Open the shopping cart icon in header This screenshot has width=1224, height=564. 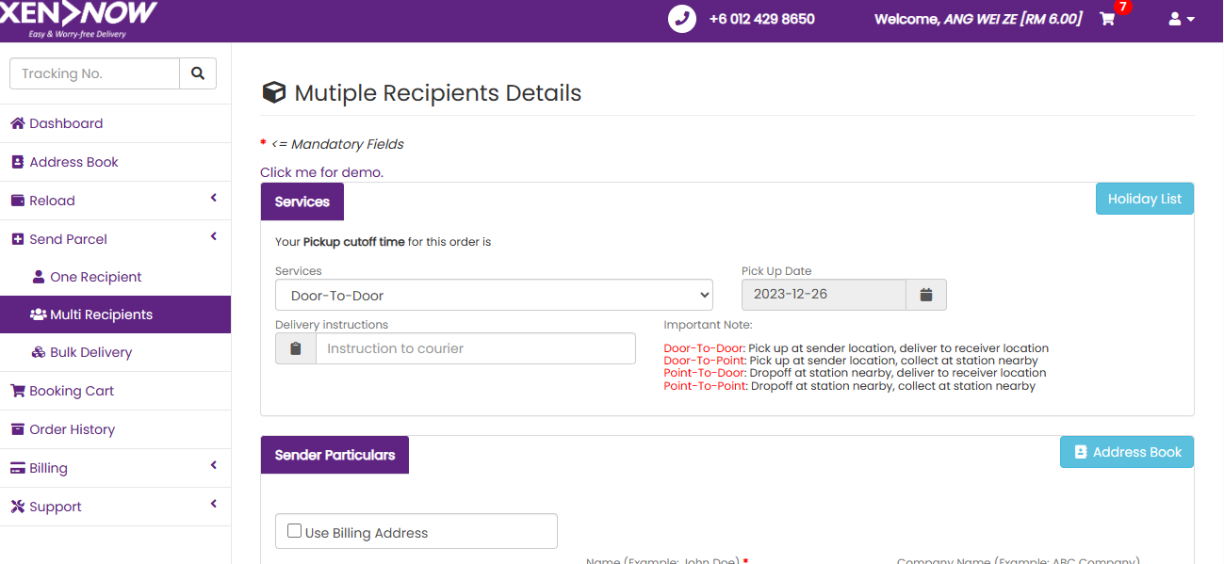[1107, 19]
